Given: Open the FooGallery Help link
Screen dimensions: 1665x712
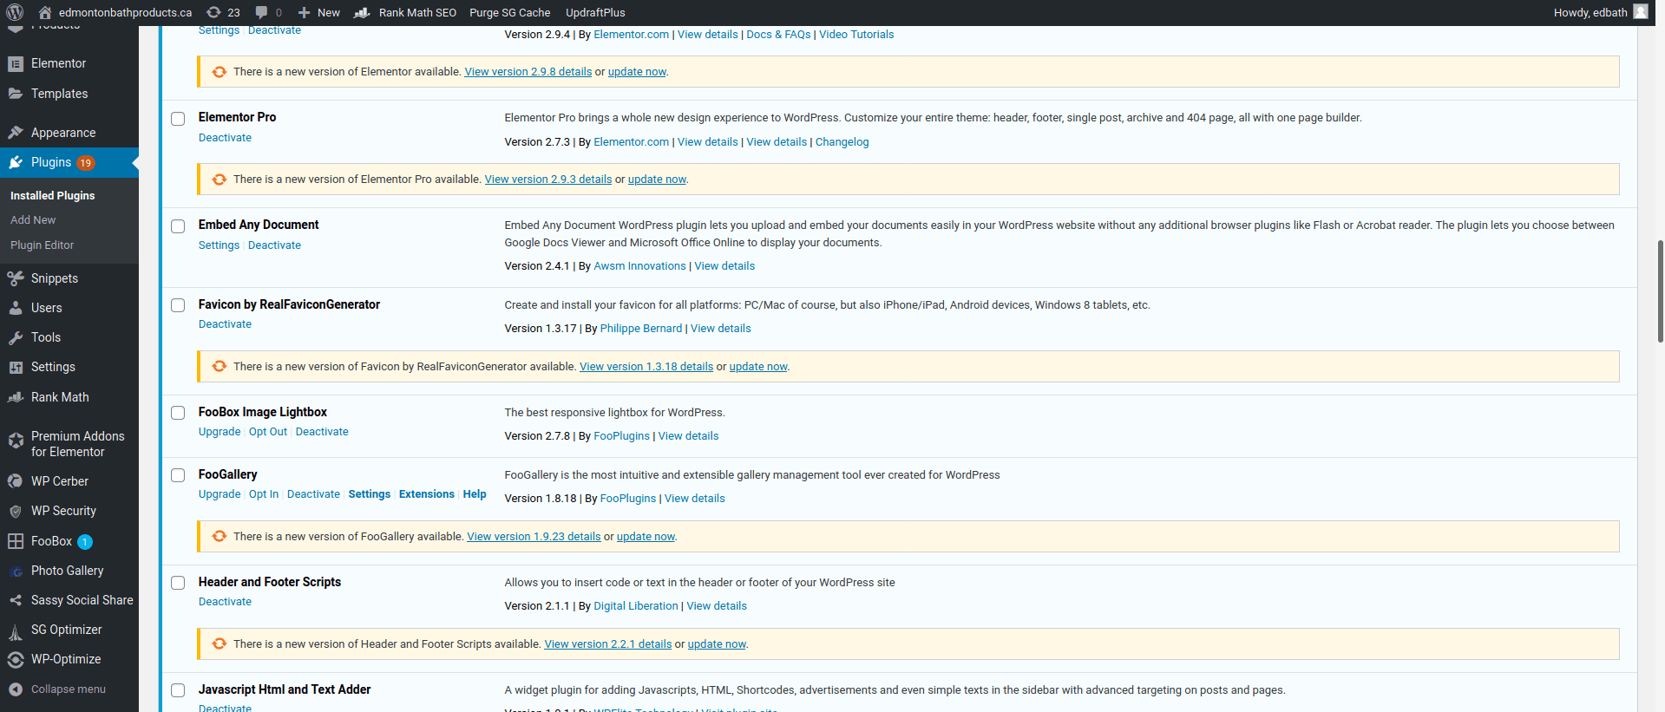Looking at the screenshot, I should 475,494.
